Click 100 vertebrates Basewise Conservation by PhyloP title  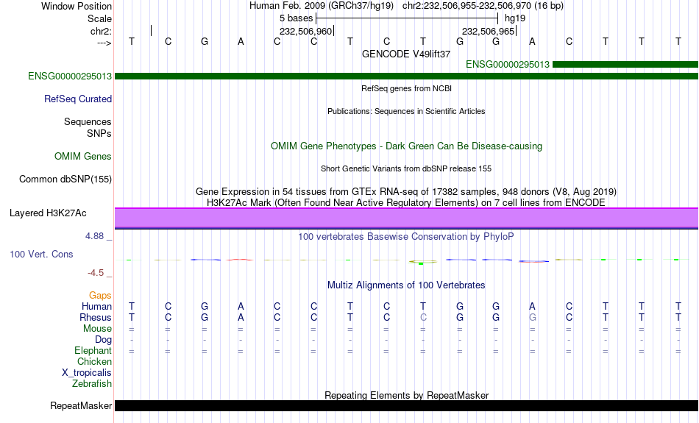coord(406,237)
